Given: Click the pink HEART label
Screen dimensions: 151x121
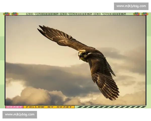Looking at the screenshot, I should (14, 107).
